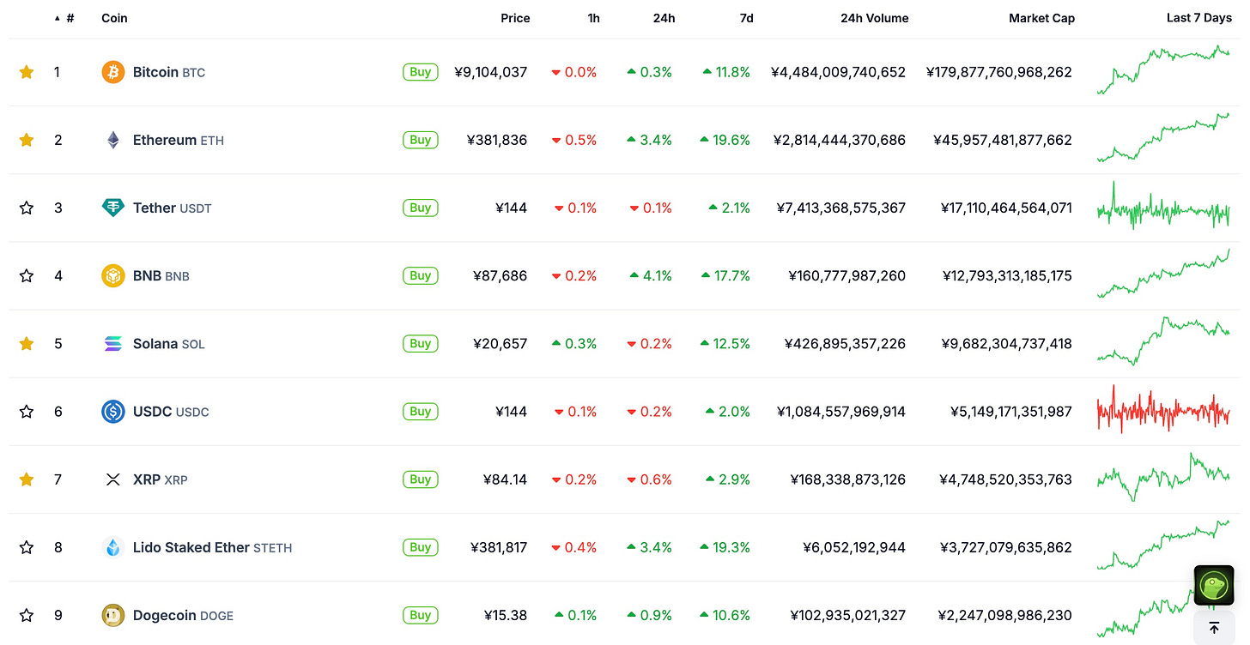The height and width of the screenshot is (645, 1250).
Task: Sort by Coin column header
Action: [x=114, y=18]
